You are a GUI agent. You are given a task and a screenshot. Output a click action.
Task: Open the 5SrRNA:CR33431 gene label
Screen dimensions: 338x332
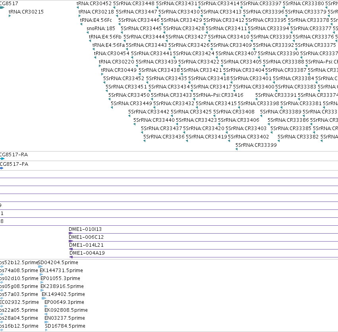[x=176, y=4]
